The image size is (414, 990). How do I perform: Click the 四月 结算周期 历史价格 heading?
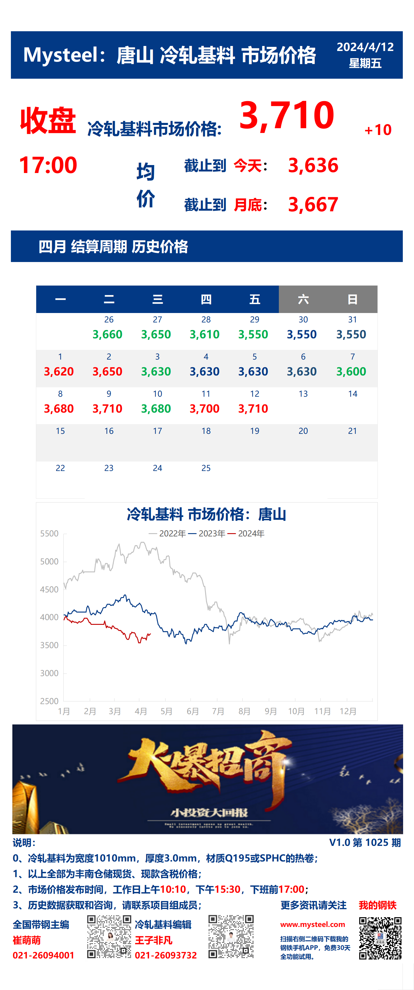click(x=113, y=246)
